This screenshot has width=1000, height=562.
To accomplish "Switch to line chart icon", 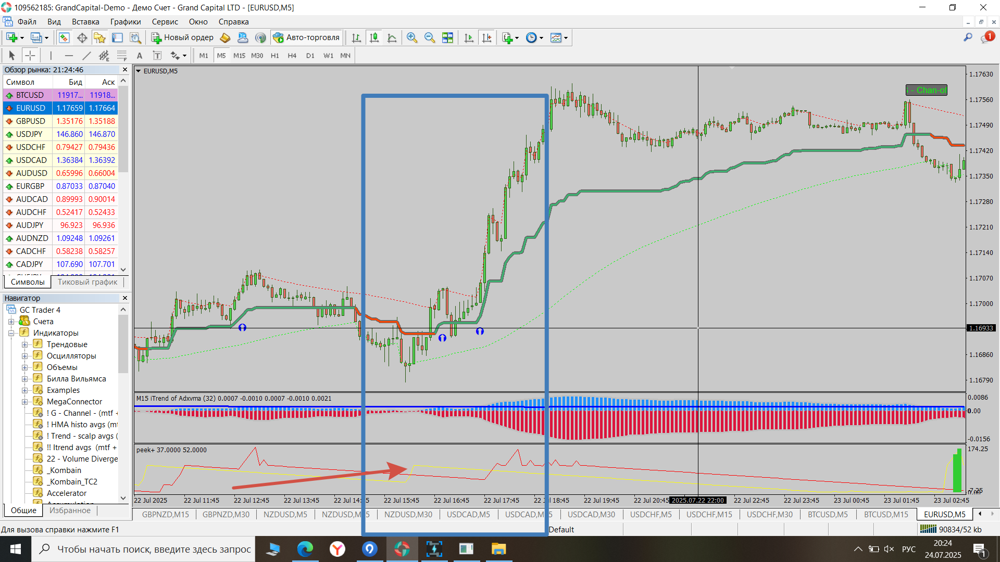I will pyautogui.click(x=392, y=37).
